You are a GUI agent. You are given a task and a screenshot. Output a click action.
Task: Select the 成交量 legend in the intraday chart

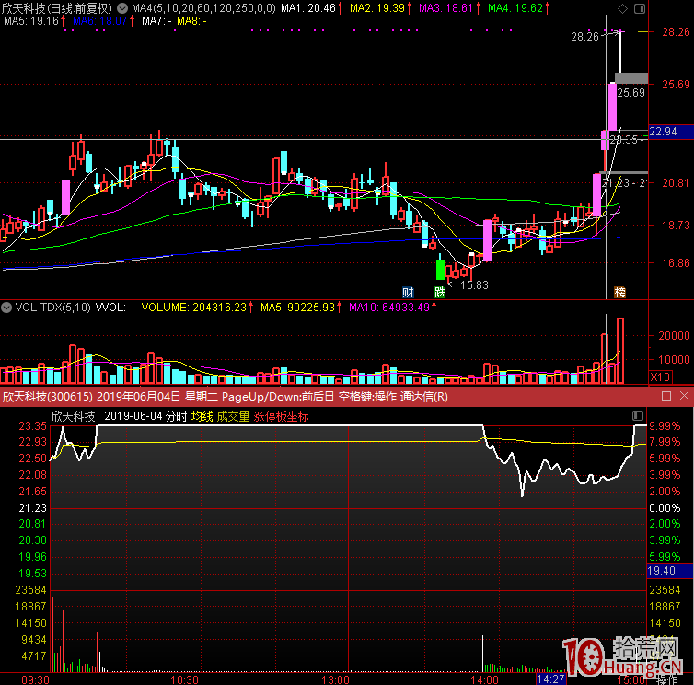[x=233, y=416]
